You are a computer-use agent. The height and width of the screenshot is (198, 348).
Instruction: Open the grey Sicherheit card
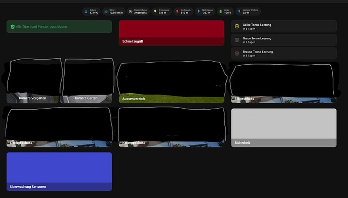tap(284, 128)
